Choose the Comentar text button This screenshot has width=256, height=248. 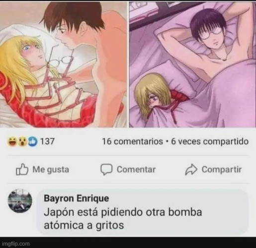pos(136,170)
